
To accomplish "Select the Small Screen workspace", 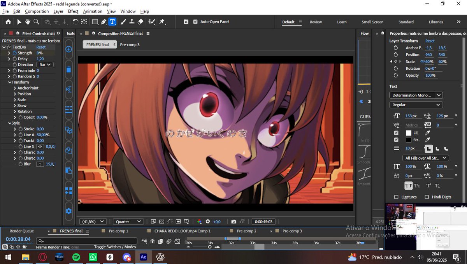I will pos(372,22).
